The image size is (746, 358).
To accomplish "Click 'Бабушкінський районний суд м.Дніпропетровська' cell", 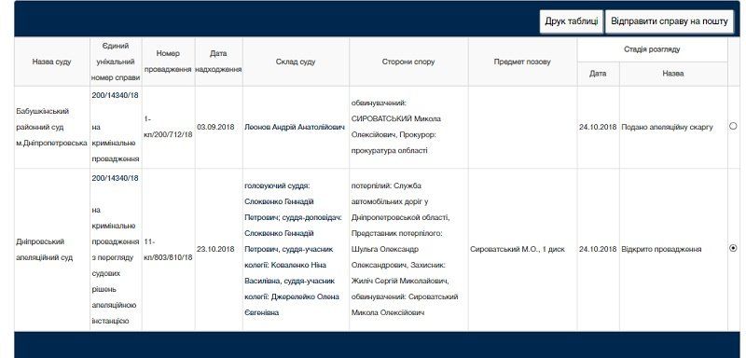I will click(52, 127).
